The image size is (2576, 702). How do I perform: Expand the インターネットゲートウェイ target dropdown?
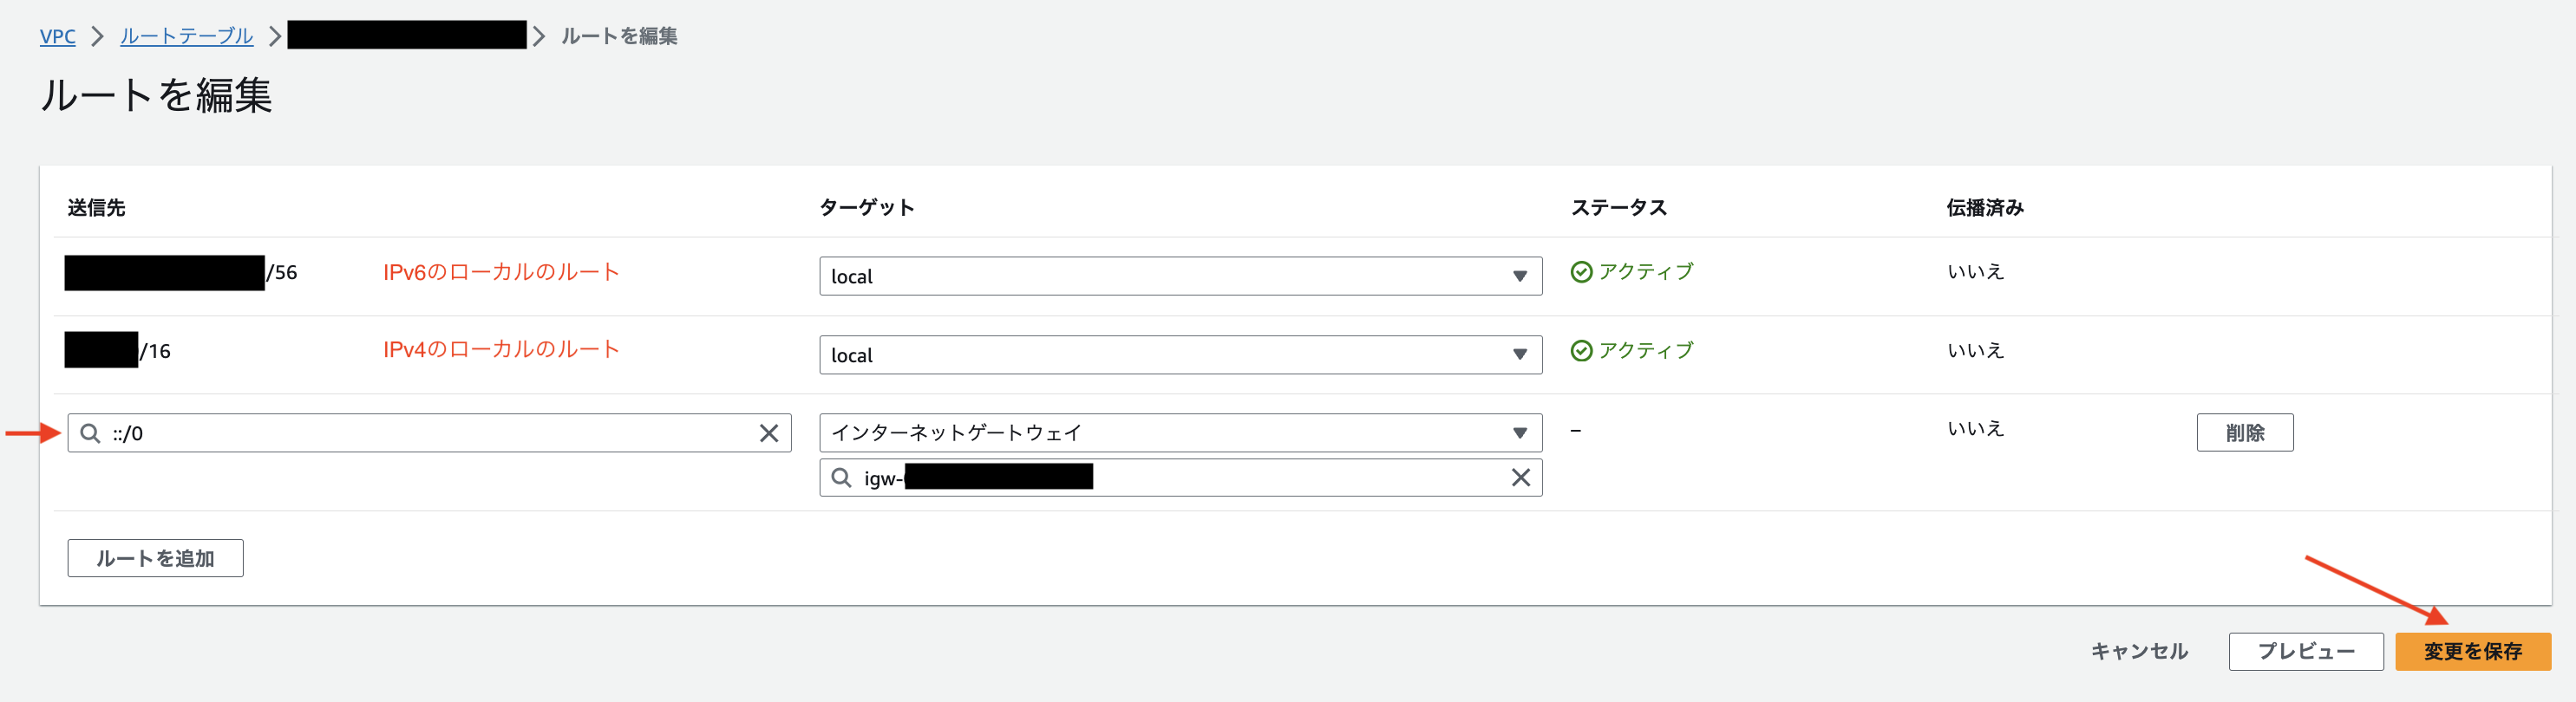tap(1180, 432)
